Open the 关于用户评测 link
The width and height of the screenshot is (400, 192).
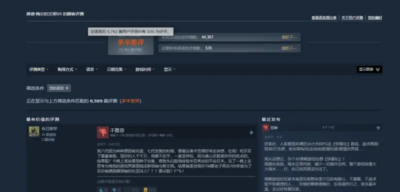click(x=352, y=18)
